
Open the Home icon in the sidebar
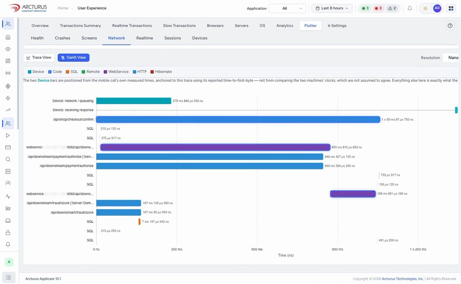tap(8, 37)
